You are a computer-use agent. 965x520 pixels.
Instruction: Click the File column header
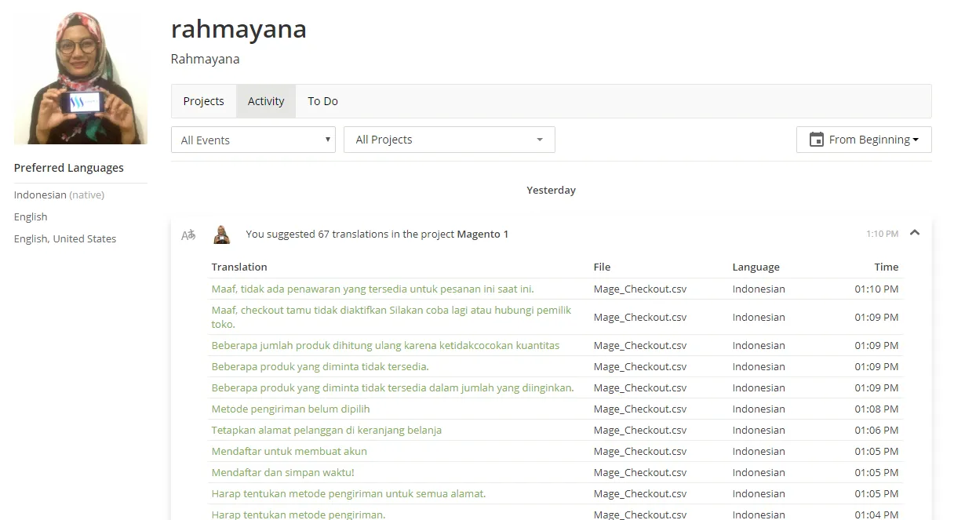(x=602, y=267)
